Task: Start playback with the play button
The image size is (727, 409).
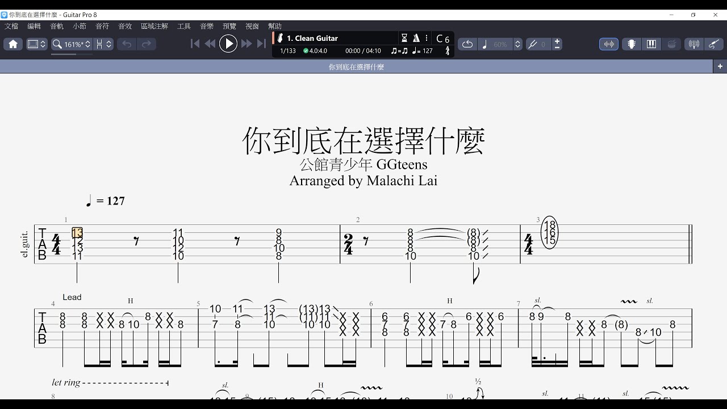Action: (228, 44)
